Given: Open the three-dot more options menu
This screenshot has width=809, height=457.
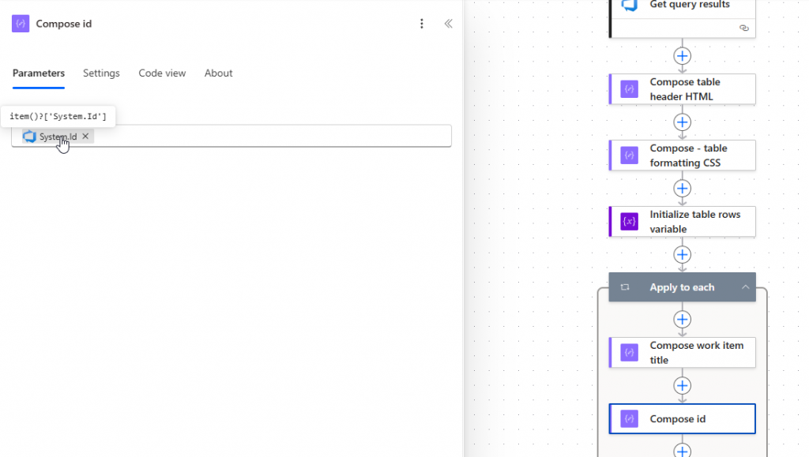Looking at the screenshot, I should point(422,24).
